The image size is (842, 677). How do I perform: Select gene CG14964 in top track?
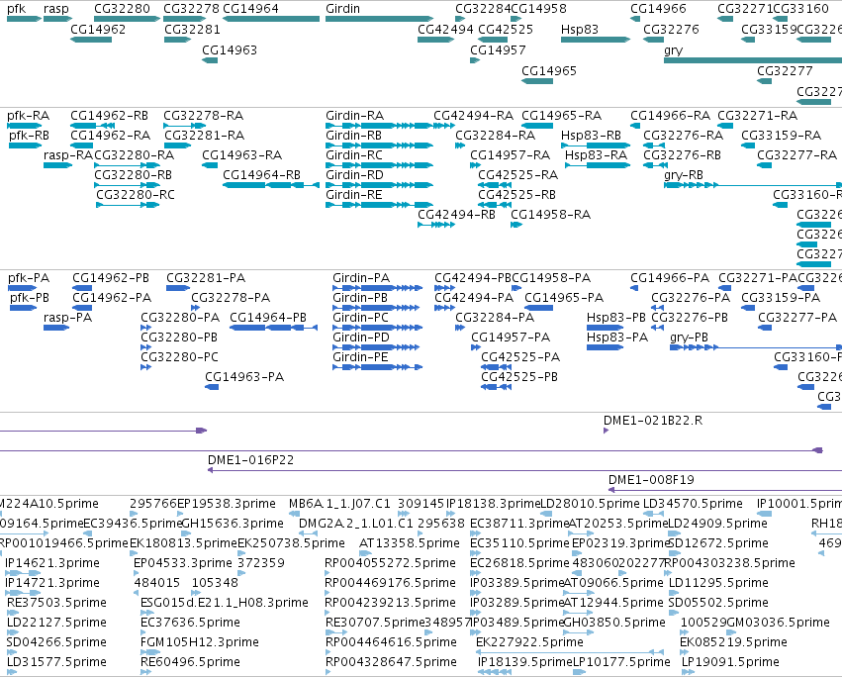point(250,9)
